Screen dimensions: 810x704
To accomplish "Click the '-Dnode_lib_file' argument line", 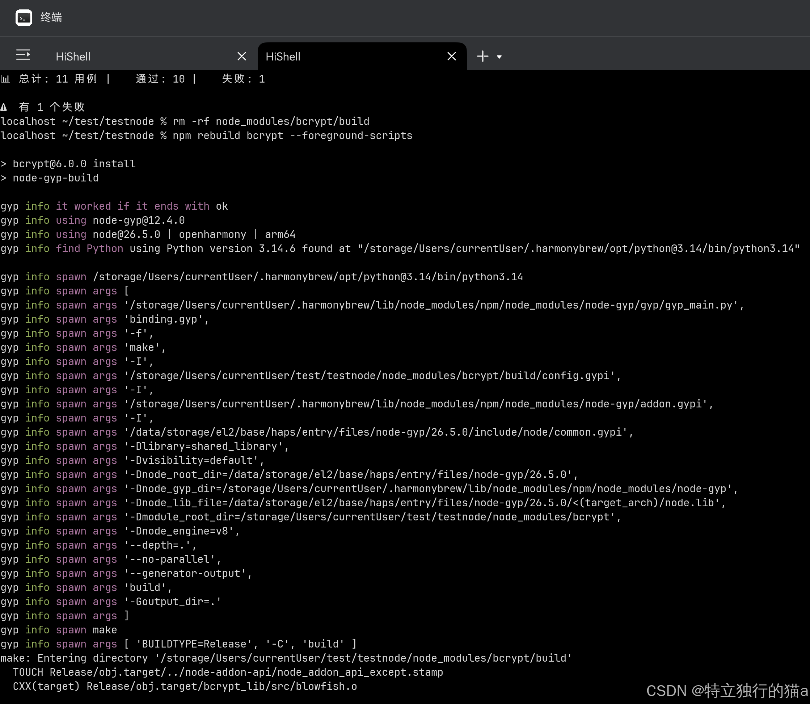I will coord(363,503).
